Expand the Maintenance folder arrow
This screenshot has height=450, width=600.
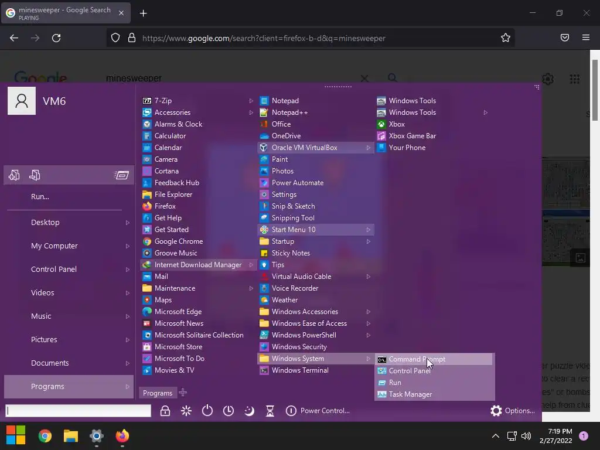click(251, 288)
